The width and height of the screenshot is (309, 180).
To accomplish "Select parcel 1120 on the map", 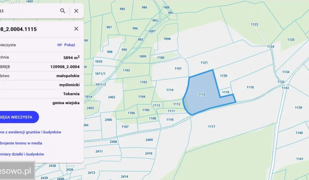I will point(223,76).
